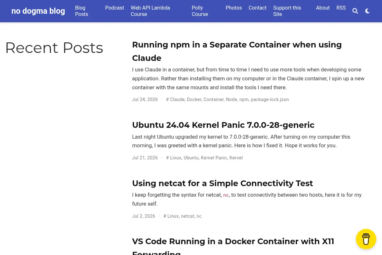Image resolution: width=382 pixels, height=255 pixels.
Task: Select the Polly Course nav link
Action: click(x=200, y=11)
